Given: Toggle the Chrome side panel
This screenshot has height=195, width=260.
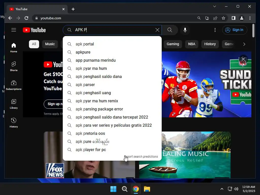Looking at the screenshot, I should pos(234,18).
